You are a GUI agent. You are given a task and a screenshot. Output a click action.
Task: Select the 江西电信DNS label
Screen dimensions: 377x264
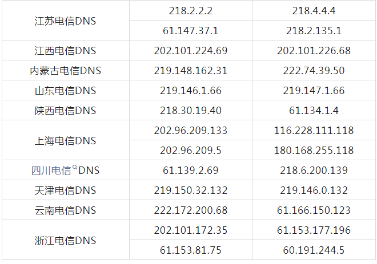tap(65, 51)
